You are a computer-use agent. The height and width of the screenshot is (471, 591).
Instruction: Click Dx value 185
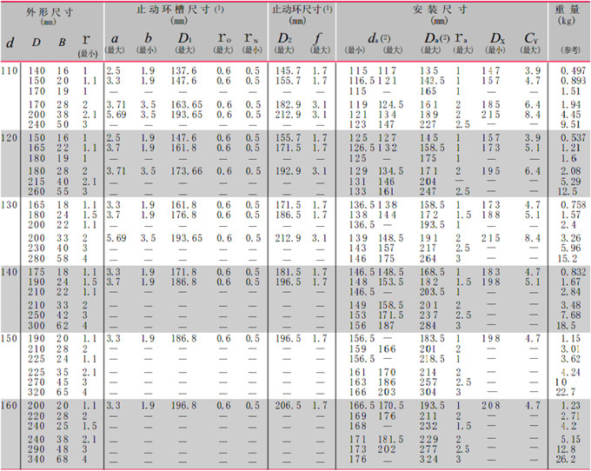point(491,104)
